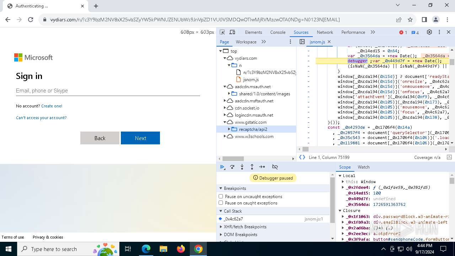Click the Next sign-in button
Viewport: 455px width, 256px height.
click(140, 138)
